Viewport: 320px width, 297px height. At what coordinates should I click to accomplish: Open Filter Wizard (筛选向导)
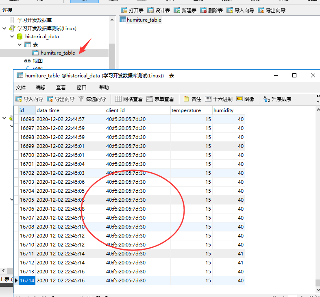click(x=92, y=99)
